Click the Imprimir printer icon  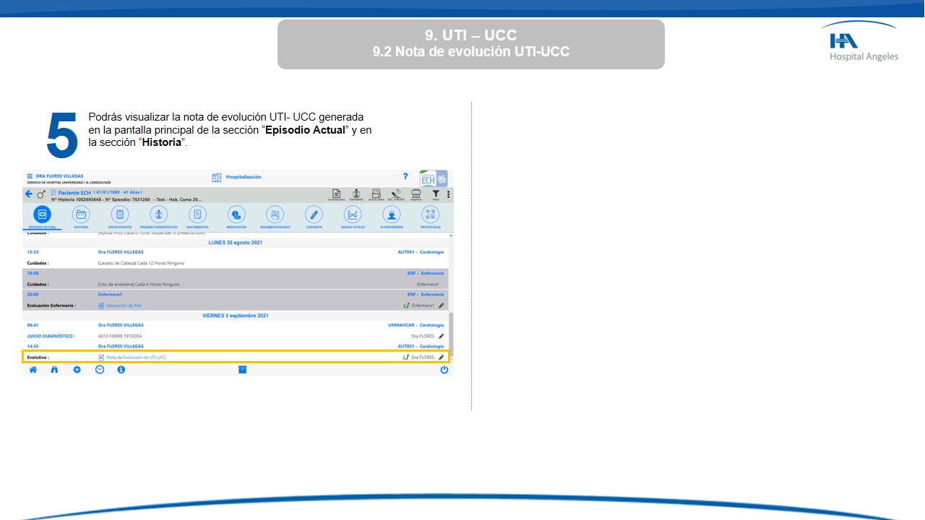coord(416,194)
